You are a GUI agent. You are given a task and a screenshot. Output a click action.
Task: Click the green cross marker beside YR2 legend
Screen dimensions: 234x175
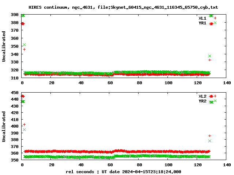215,101
